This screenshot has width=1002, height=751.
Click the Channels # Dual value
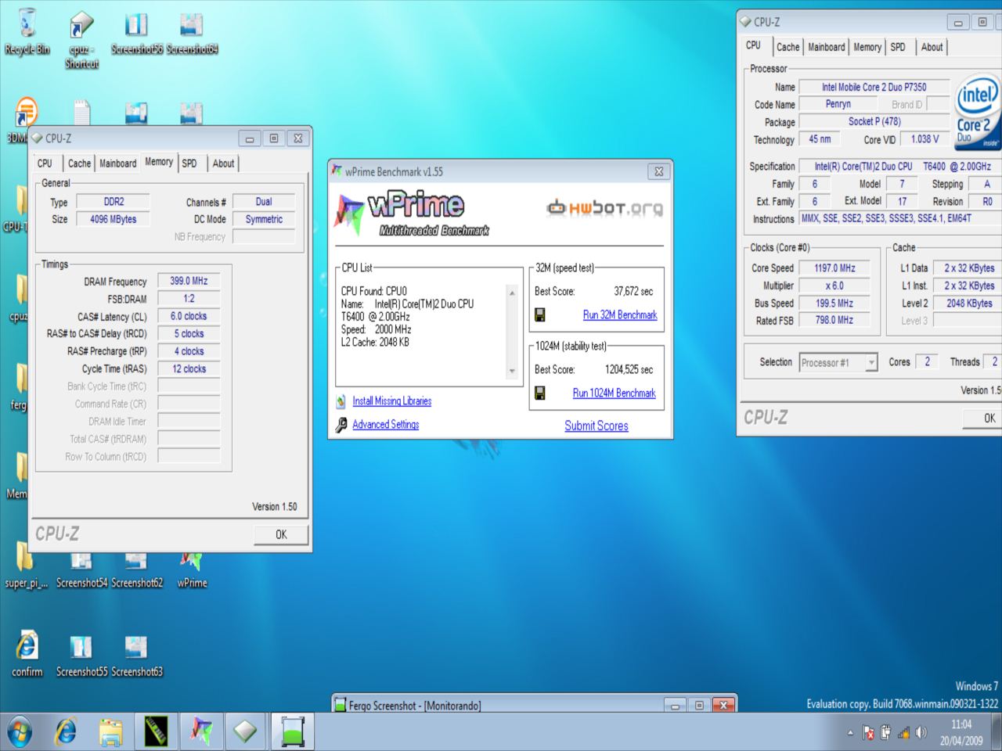tap(264, 202)
